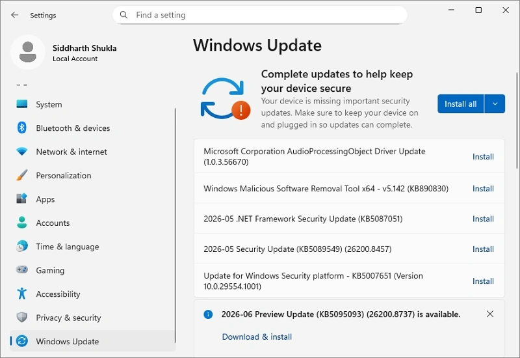Click the Personalization paintbrush icon
The height and width of the screenshot is (358, 520).
22,175
